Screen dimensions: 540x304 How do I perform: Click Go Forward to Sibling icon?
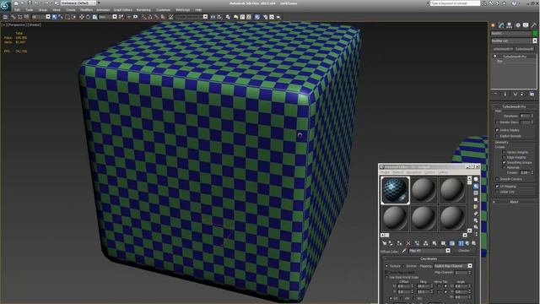(x=474, y=243)
